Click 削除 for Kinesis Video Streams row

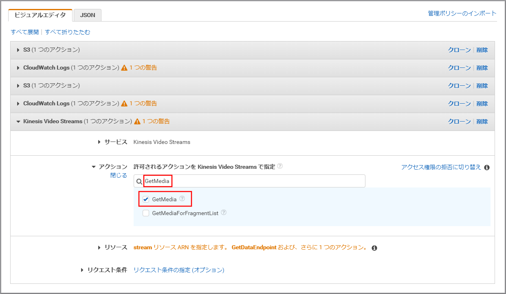click(x=482, y=122)
